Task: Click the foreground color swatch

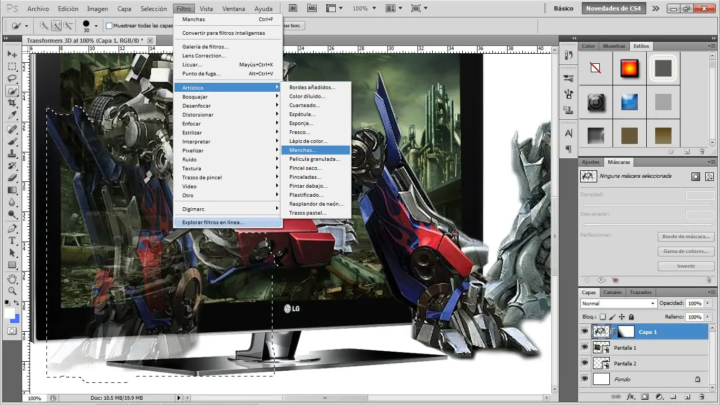Action: pyautogui.click(x=9, y=313)
